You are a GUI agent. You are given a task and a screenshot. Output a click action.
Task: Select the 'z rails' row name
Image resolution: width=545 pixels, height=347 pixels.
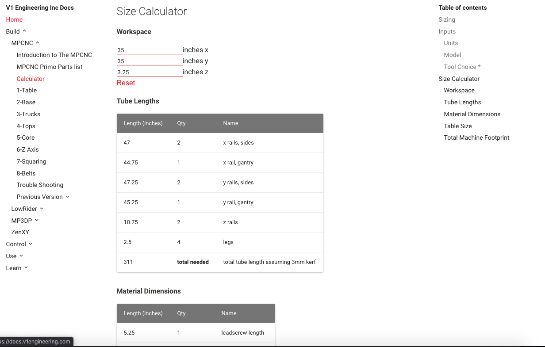pos(230,222)
